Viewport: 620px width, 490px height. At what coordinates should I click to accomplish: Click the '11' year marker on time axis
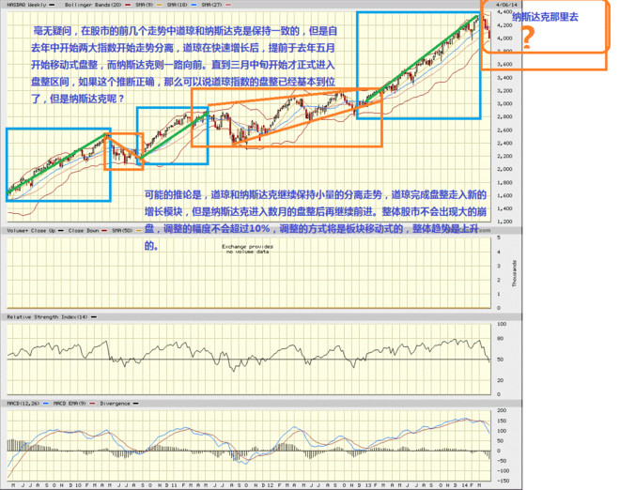[174, 485]
